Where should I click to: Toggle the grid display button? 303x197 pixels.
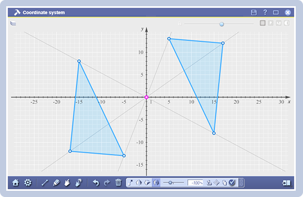click(x=263, y=23)
